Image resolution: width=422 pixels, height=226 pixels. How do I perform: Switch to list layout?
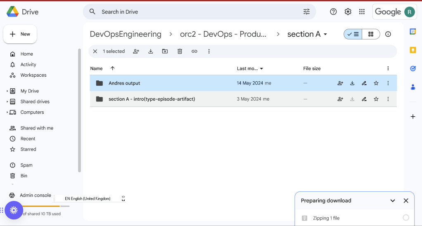pyautogui.click(x=353, y=34)
